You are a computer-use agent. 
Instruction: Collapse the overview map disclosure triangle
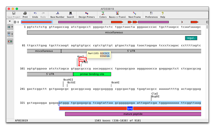point(10,21)
